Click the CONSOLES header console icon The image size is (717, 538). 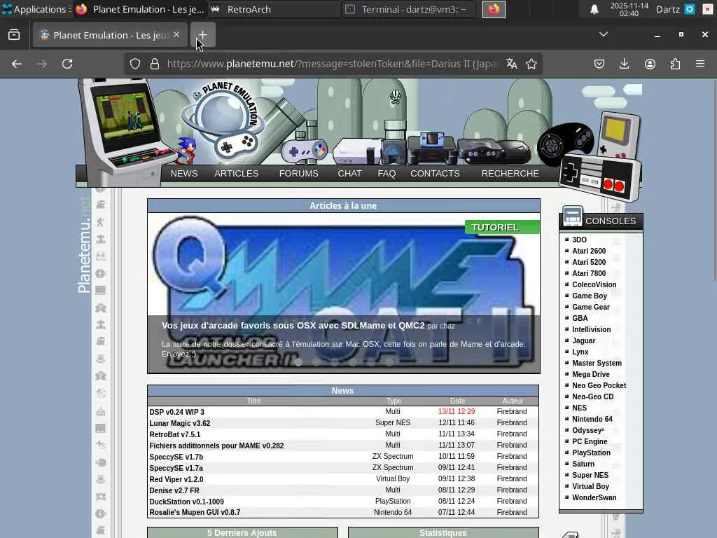[x=572, y=216]
